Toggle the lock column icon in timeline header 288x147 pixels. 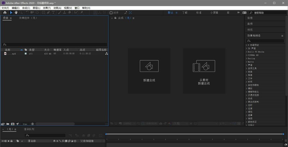click(12, 141)
